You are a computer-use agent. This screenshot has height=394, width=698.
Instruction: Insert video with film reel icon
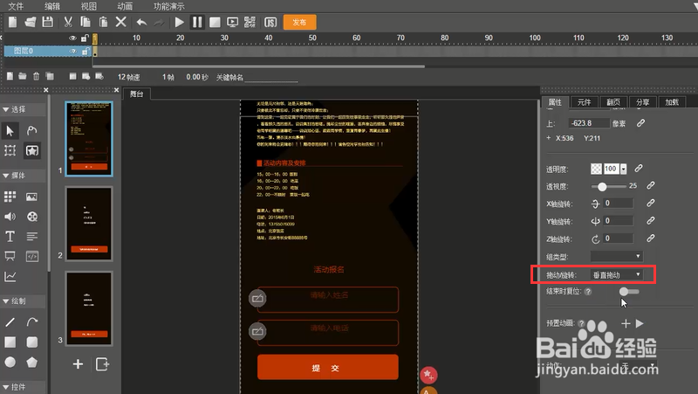(x=32, y=217)
